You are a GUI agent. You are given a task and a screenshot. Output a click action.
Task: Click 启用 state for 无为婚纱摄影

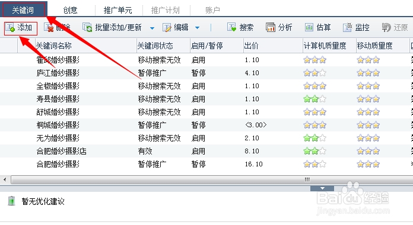pos(198,138)
